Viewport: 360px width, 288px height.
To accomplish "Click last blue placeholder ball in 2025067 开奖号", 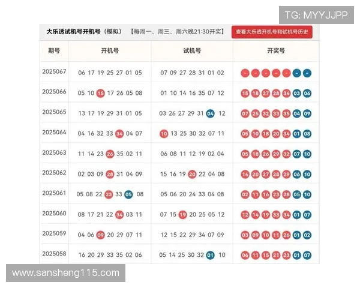I will (307, 73).
